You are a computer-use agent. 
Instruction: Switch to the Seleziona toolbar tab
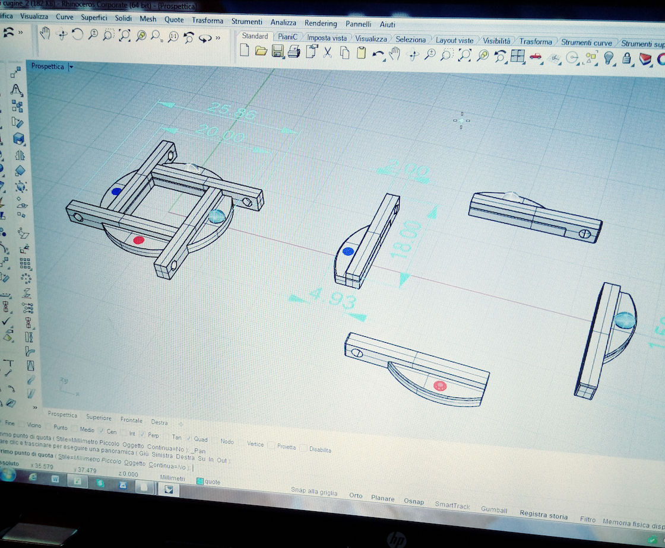(x=410, y=39)
